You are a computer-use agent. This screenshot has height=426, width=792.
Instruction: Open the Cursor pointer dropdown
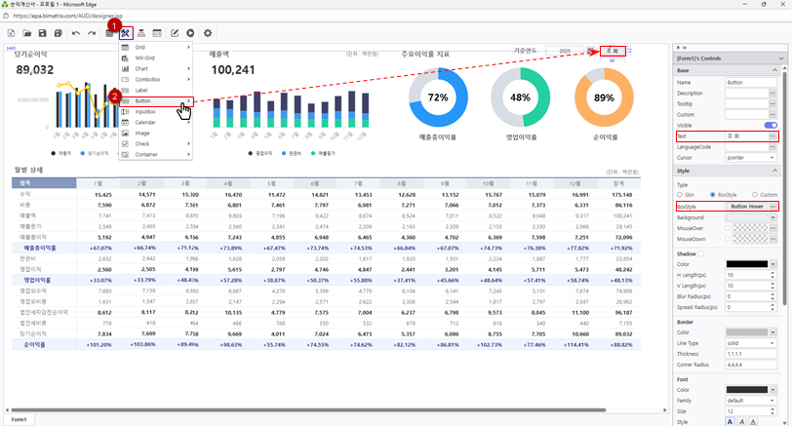tap(753, 157)
